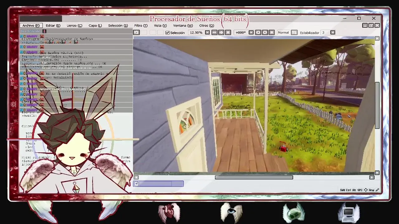Click the inner document minimize icon

click(365, 26)
